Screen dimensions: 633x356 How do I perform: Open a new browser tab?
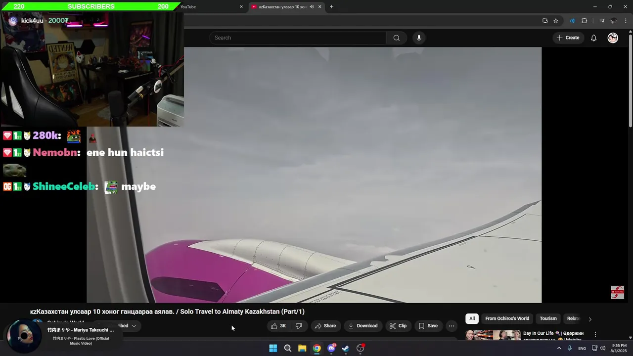(x=331, y=7)
